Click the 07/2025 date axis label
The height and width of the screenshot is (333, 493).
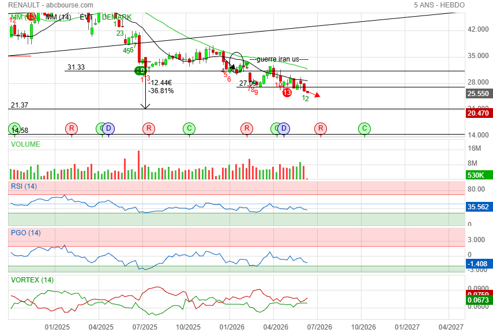145,327
